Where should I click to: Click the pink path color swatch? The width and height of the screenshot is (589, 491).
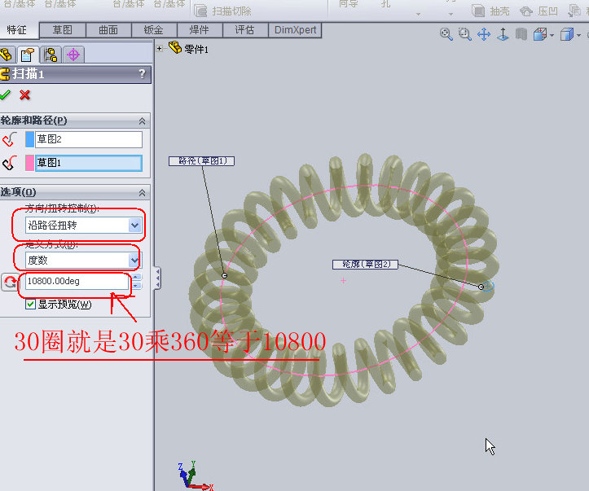pos(29,163)
